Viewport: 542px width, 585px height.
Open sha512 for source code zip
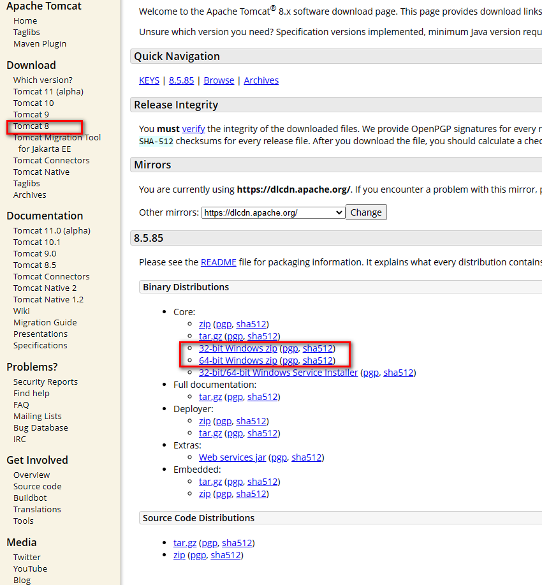(226, 555)
